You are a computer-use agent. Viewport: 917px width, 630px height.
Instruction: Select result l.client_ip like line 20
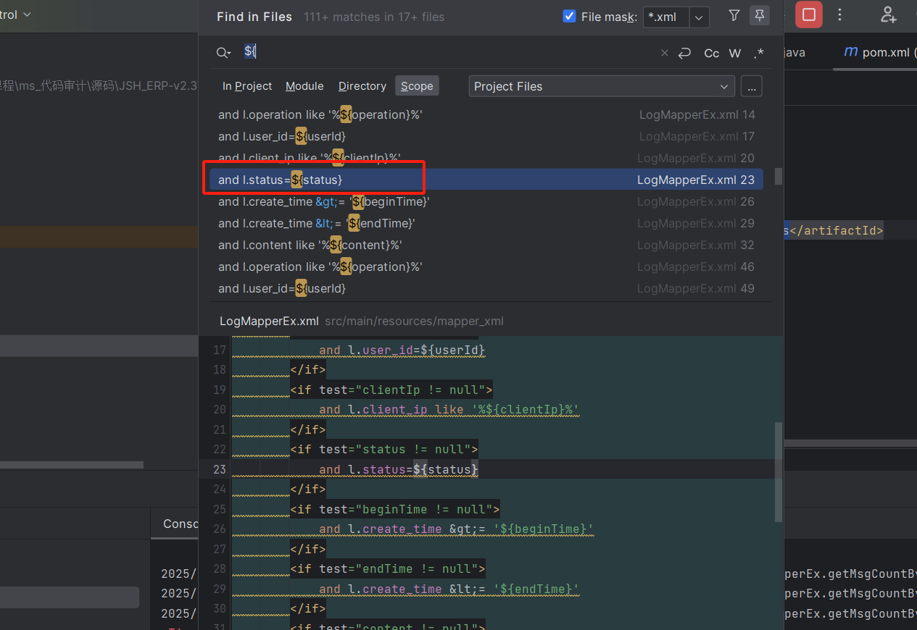click(486, 158)
